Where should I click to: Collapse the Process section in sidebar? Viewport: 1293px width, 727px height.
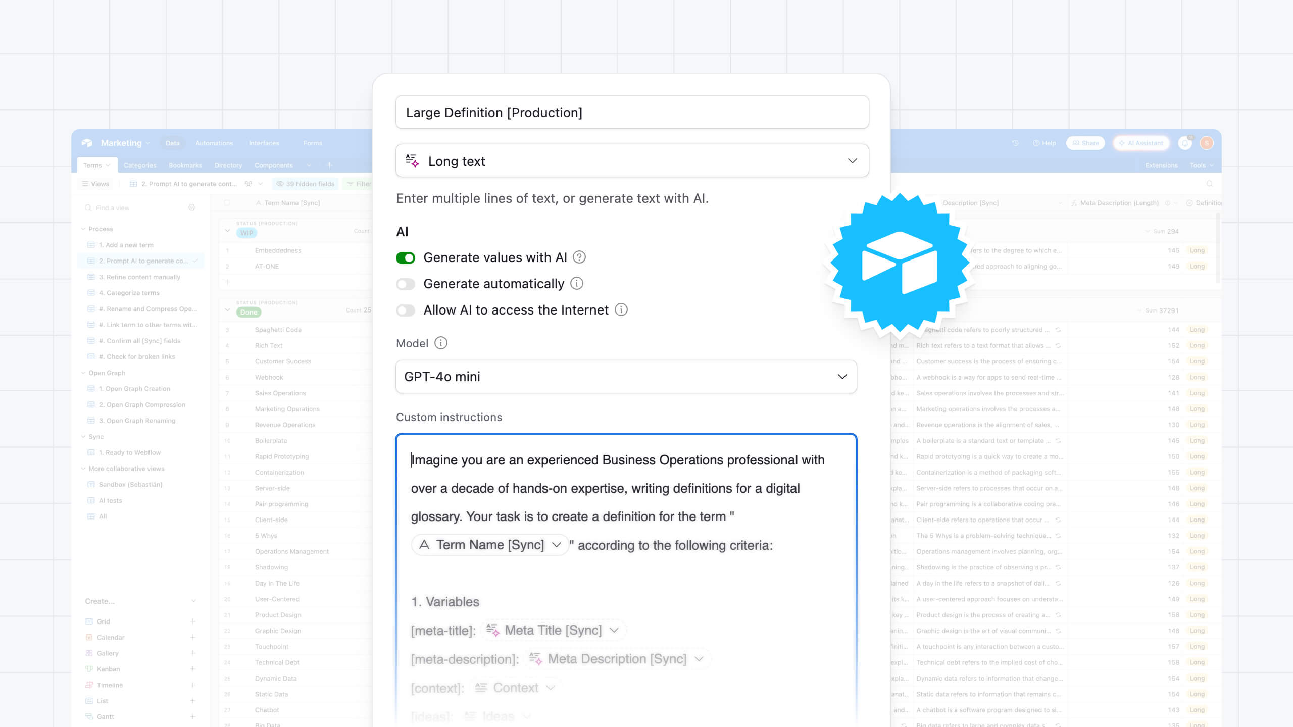(83, 229)
